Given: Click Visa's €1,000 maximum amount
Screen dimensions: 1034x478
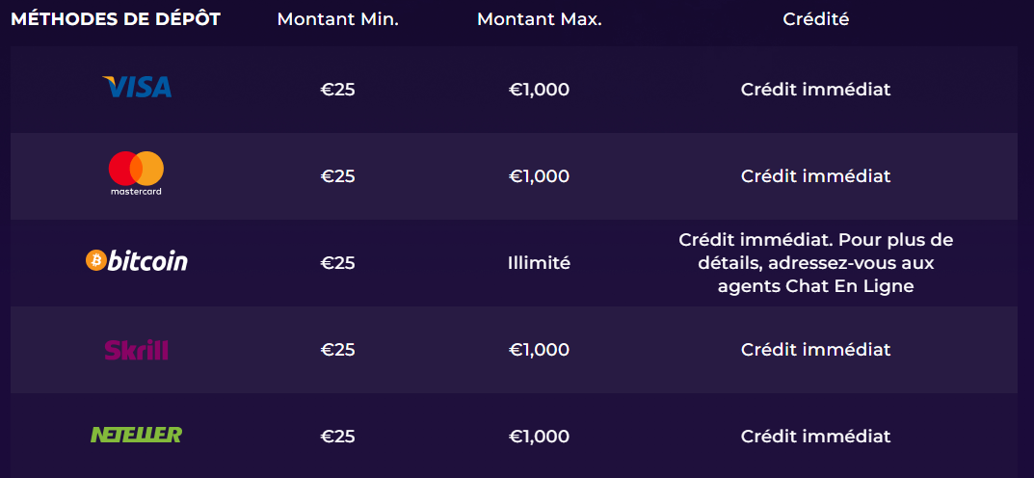Looking at the screenshot, I should (539, 90).
